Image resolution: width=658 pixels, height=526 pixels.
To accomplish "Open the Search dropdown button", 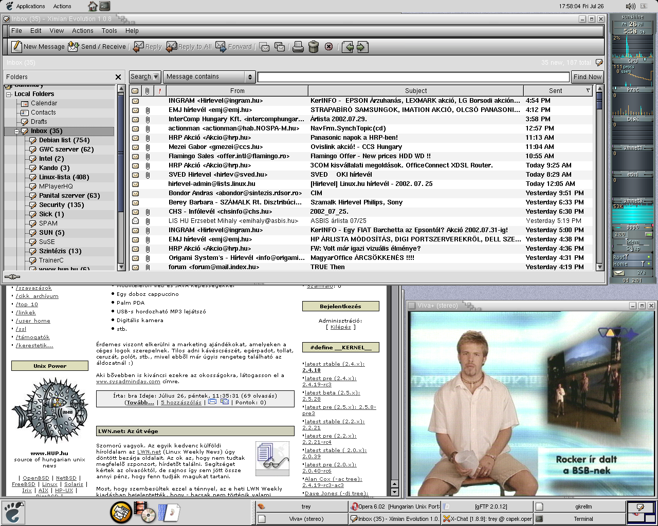I will click(x=145, y=77).
